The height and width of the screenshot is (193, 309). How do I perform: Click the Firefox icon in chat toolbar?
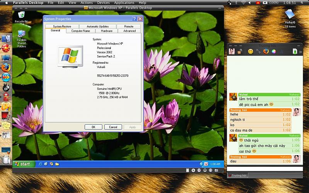click(266, 51)
